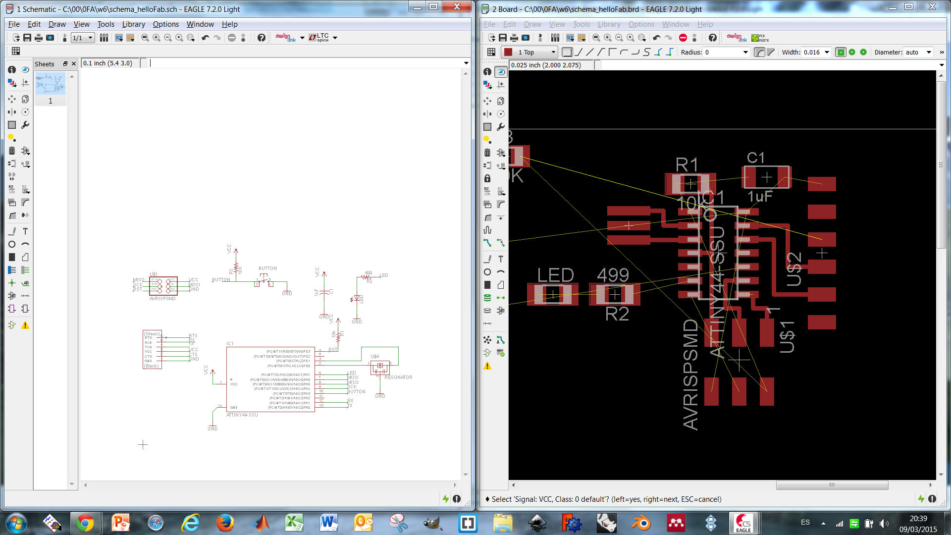Viewport: 951px width, 535px height.
Task: Run the Ratsnest tool in board toolbar
Action: point(487,340)
